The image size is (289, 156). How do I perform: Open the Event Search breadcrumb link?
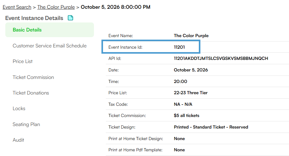(17, 7)
